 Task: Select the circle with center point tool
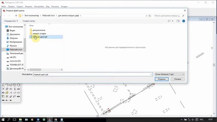pyautogui.click(x=15, y=85)
